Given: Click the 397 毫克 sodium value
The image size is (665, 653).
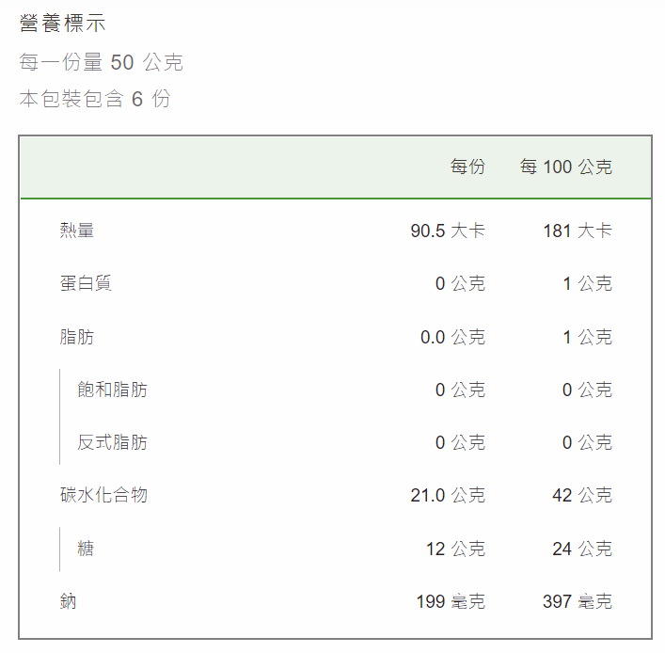Looking at the screenshot, I should [x=578, y=601].
